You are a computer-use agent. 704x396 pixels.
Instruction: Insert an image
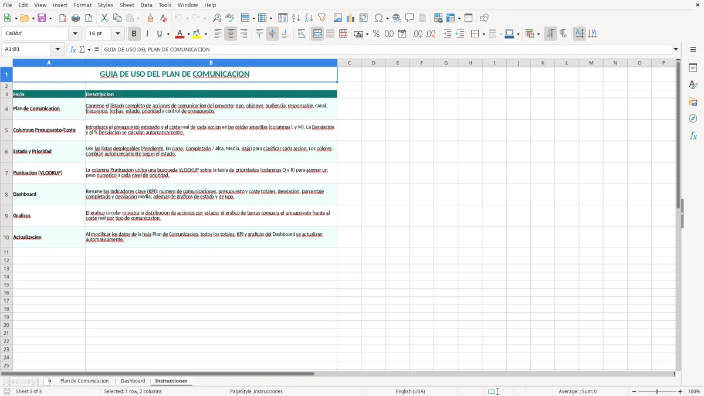338,18
